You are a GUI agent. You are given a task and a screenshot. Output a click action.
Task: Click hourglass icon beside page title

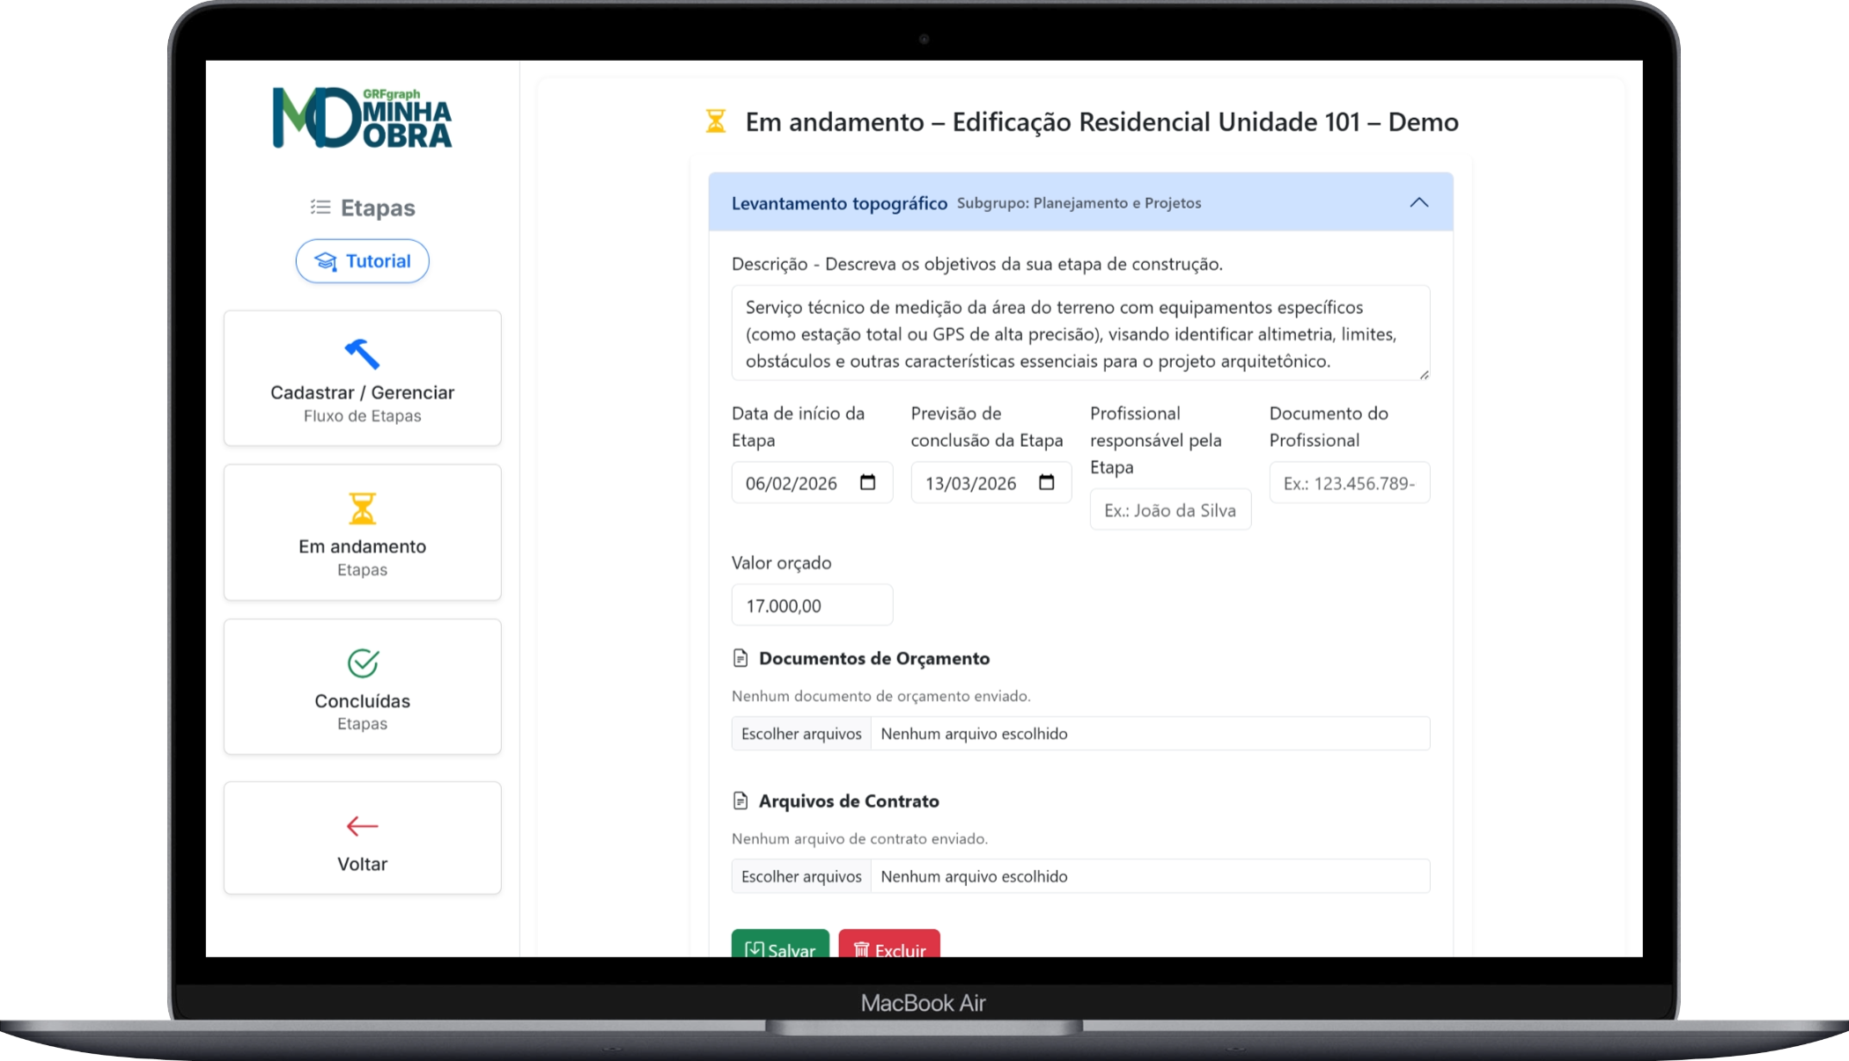[716, 121]
